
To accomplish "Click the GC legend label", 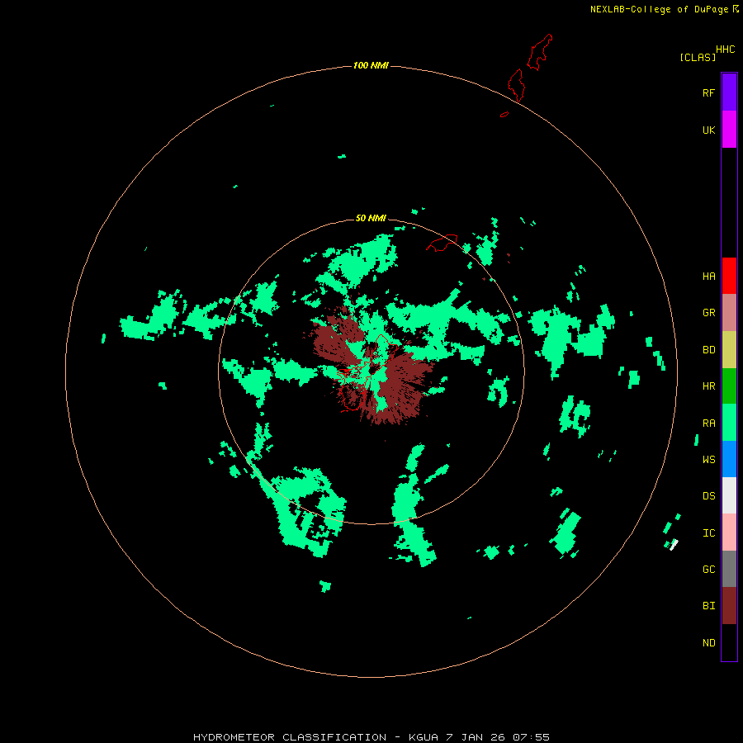I will [x=708, y=570].
